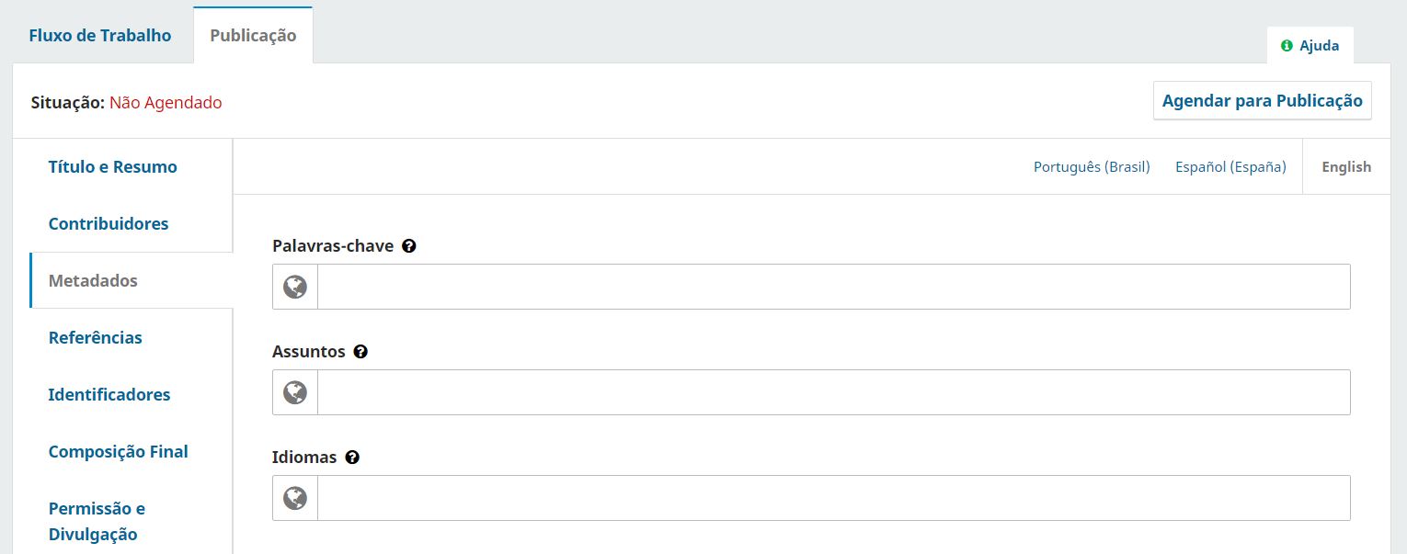The height and width of the screenshot is (554, 1407).
Task: Click the help icon beside Assuntos
Action: coord(360,352)
